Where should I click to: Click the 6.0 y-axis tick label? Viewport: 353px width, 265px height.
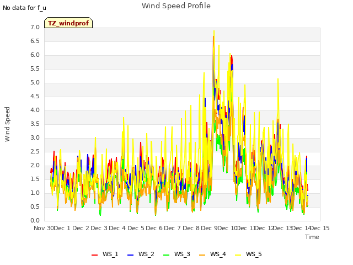35,55
